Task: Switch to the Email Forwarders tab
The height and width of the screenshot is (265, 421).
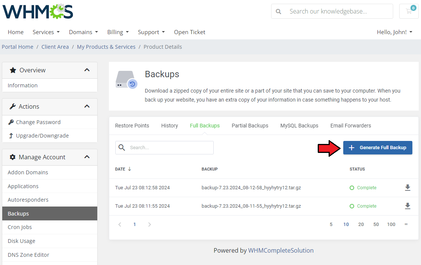Action: click(x=350, y=126)
